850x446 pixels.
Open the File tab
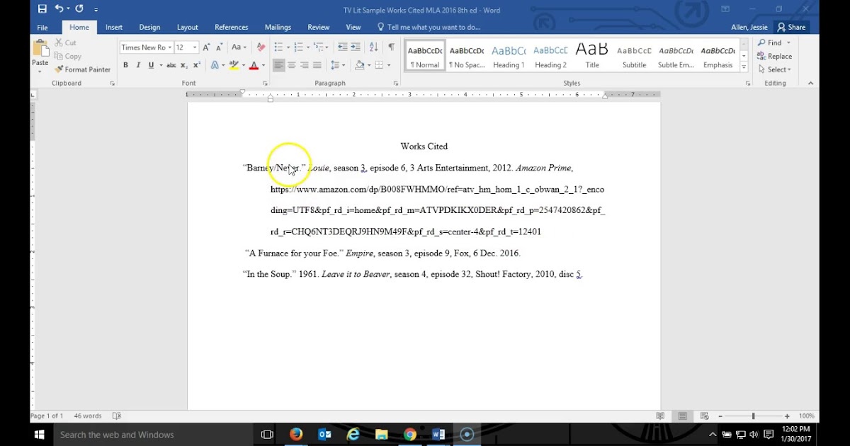[42, 27]
